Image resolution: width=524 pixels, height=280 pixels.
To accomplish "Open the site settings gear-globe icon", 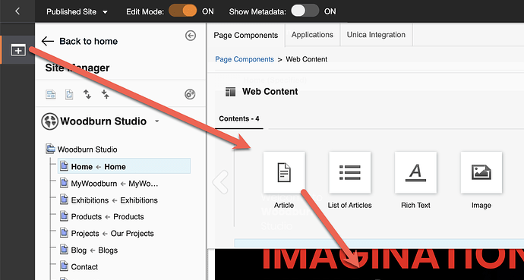I will 190,94.
